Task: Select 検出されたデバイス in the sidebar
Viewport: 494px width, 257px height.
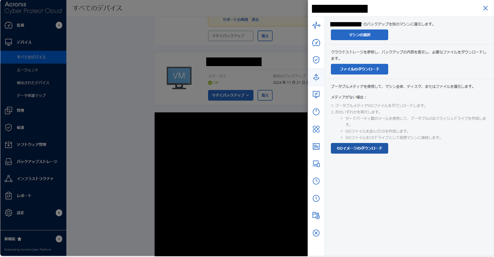Action: pyautogui.click(x=33, y=83)
